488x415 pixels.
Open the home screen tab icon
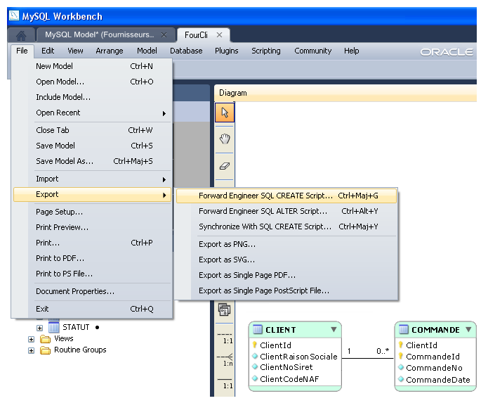pos(21,35)
